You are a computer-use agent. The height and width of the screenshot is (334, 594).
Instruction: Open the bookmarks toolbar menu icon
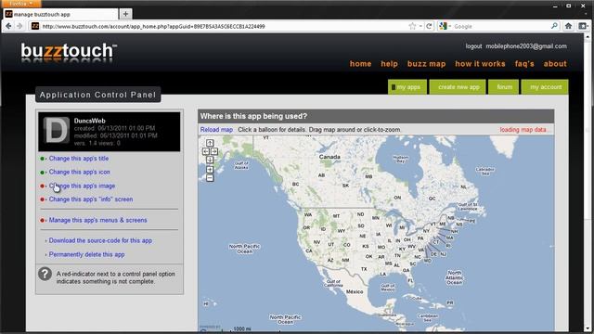click(x=583, y=26)
